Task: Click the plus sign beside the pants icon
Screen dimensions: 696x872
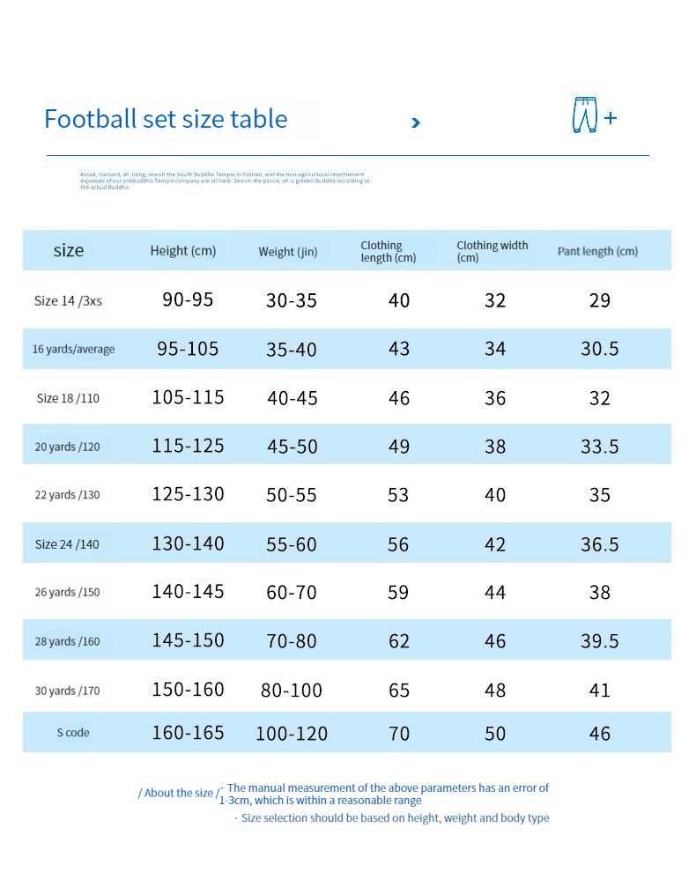Action: [611, 118]
